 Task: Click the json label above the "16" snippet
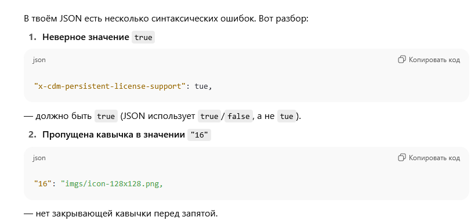[x=39, y=158]
